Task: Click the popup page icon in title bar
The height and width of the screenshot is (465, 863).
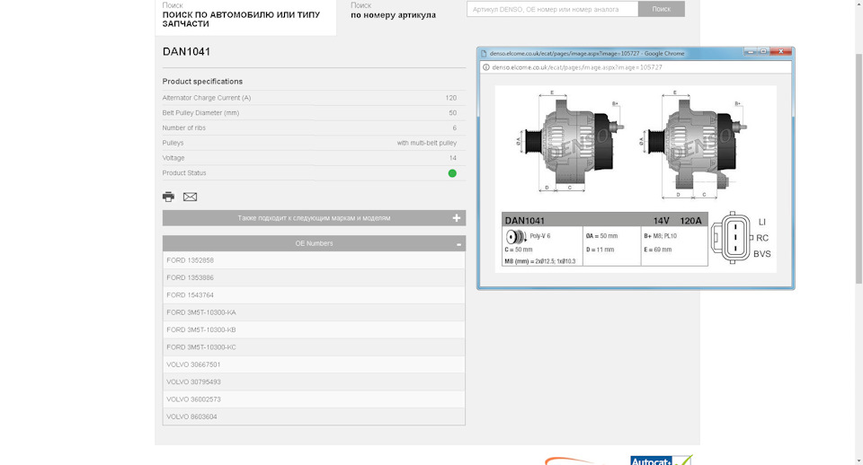Action: pos(484,53)
